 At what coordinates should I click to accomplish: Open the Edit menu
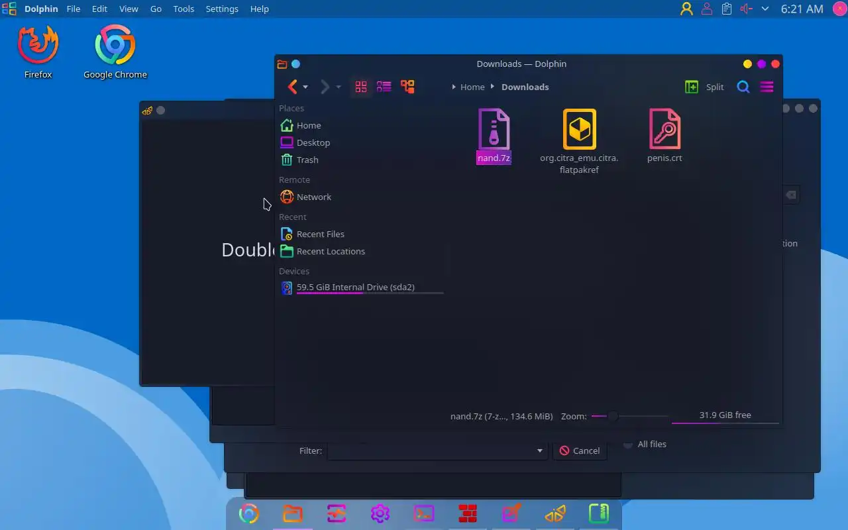pyautogui.click(x=99, y=9)
